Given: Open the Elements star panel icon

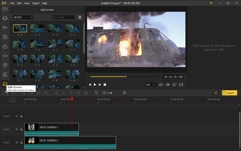Looking at the screenshot, I should [x=5, y=75].
